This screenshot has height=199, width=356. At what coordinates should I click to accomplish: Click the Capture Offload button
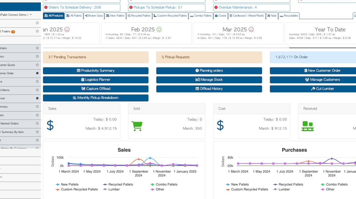click(x=96, y=89)
